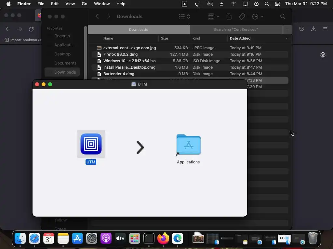
Task: Open Podcasts from the dock
Action: [106, 238]
